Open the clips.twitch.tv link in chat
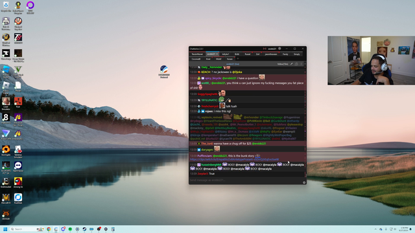The image size is (415, 233). click(x=234, y=160)
